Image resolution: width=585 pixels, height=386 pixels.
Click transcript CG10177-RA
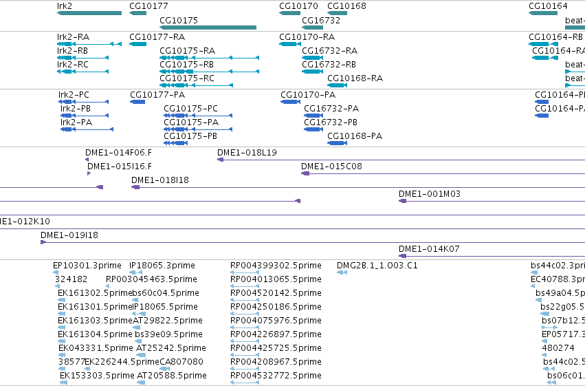click(137, 44)
